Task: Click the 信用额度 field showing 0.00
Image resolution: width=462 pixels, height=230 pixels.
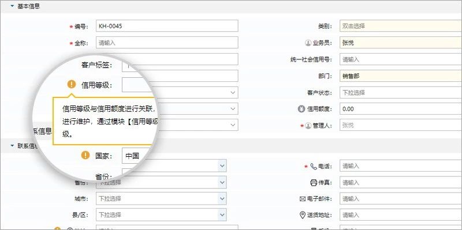Action: click(401, 109)
